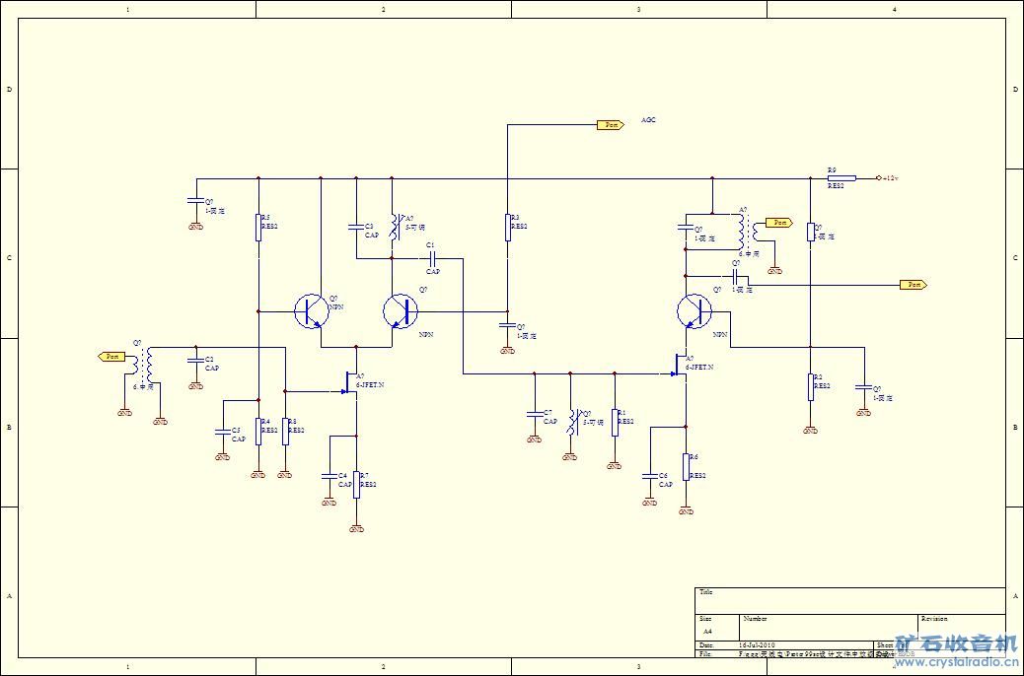Select the output transformer at upper right

748,232
